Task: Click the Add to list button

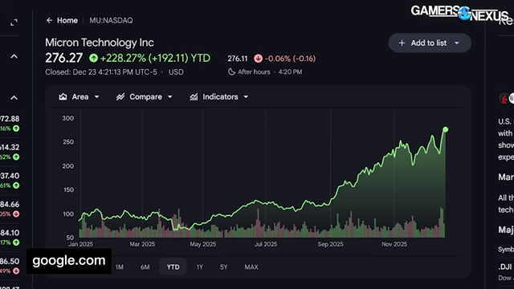Action: pyautogui.click(x=430, y=43)
